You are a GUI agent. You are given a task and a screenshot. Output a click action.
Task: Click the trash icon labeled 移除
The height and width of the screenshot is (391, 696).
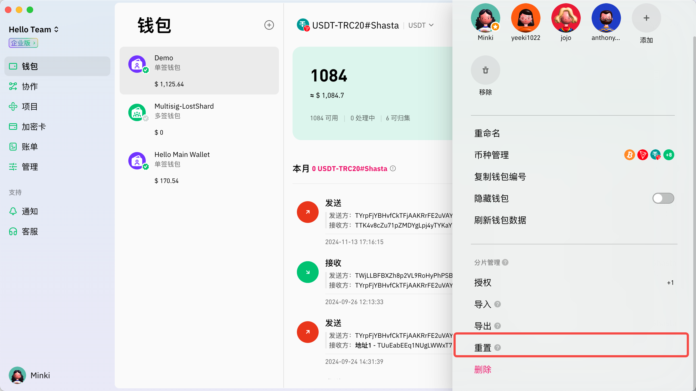pyautogui.click(x=485, y=70)
